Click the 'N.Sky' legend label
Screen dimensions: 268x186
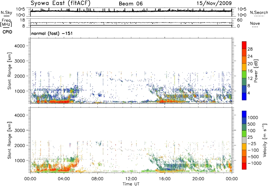pyautogui.click(x=6, y=12)
